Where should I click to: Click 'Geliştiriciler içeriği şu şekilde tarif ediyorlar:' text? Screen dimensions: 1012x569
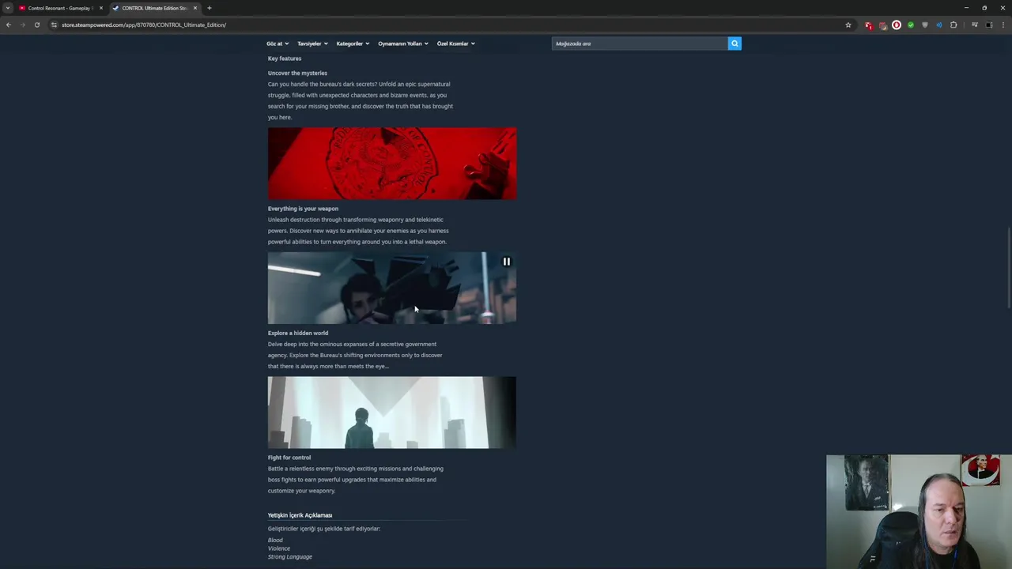point(324,529)
